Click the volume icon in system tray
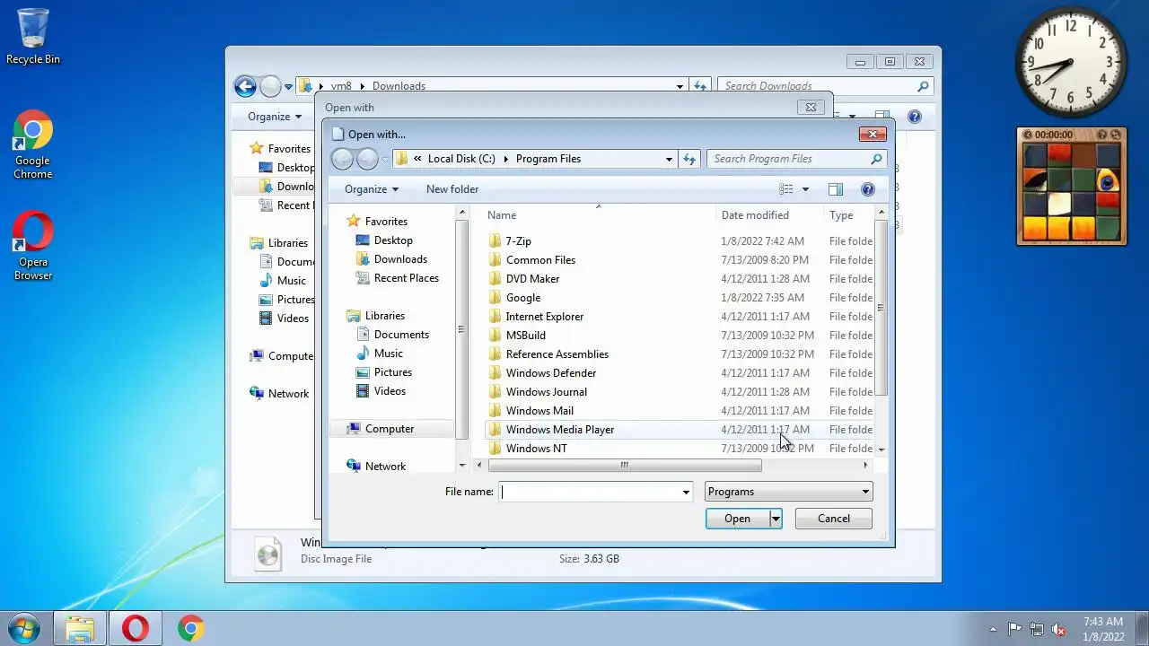The image size is (1149, 646). point(1058,629)
